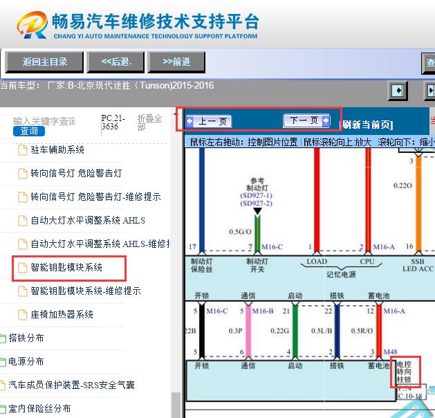Open 自动大灯水平调整系统 AHLS entry
The width and height of the screenshot is (435, 418).
[x=88, y=220]
